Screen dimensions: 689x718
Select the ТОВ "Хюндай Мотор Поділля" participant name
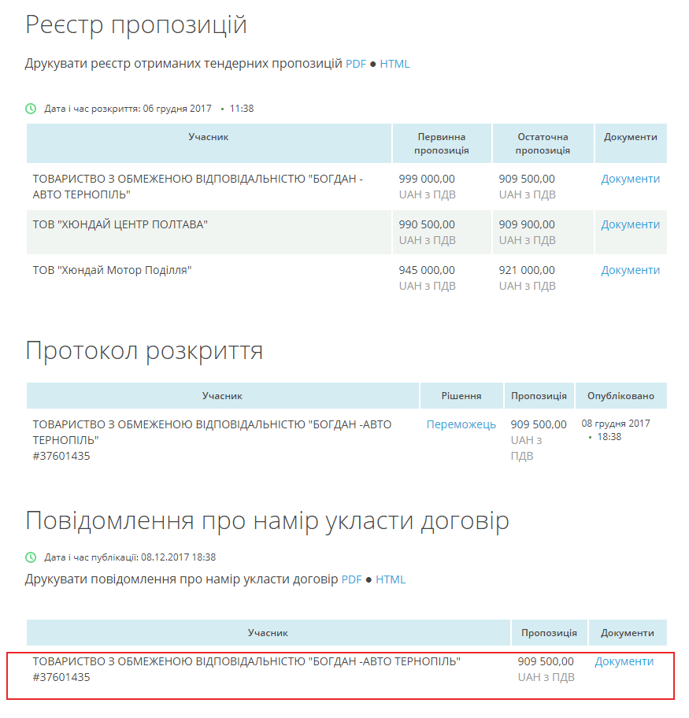pyautogui.click(x=112, y=270)
